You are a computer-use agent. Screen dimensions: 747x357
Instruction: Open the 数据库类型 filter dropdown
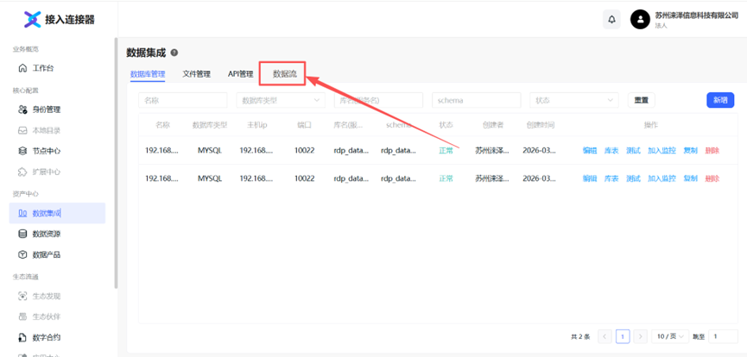click(x=281, y=100)
